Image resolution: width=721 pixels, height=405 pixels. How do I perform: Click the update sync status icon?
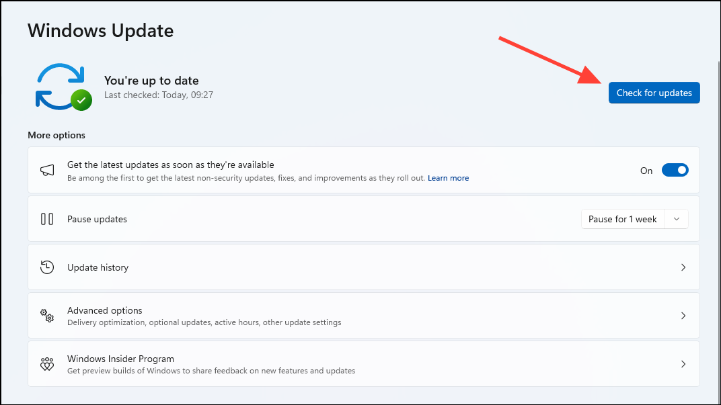click(x=63, y=87)
